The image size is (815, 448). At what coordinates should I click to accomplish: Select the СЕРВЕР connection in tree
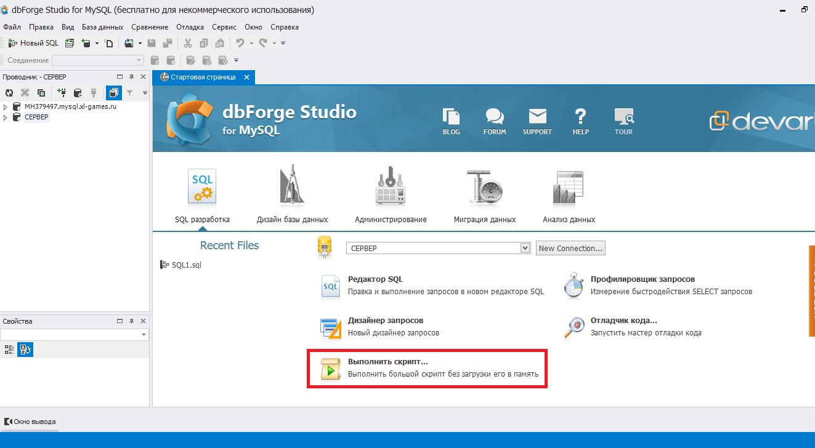(36, 118)
